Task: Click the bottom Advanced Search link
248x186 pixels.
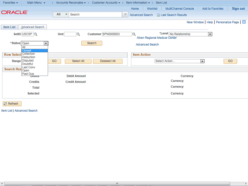Action: [x=26, y=110]
